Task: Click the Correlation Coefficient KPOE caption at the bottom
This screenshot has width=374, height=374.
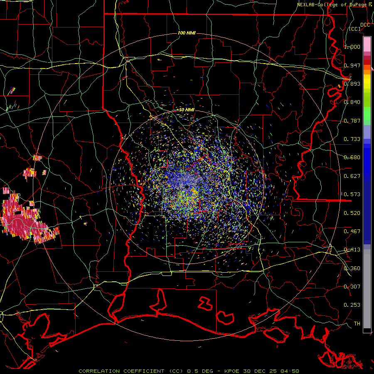Action: tap(189, 371)
